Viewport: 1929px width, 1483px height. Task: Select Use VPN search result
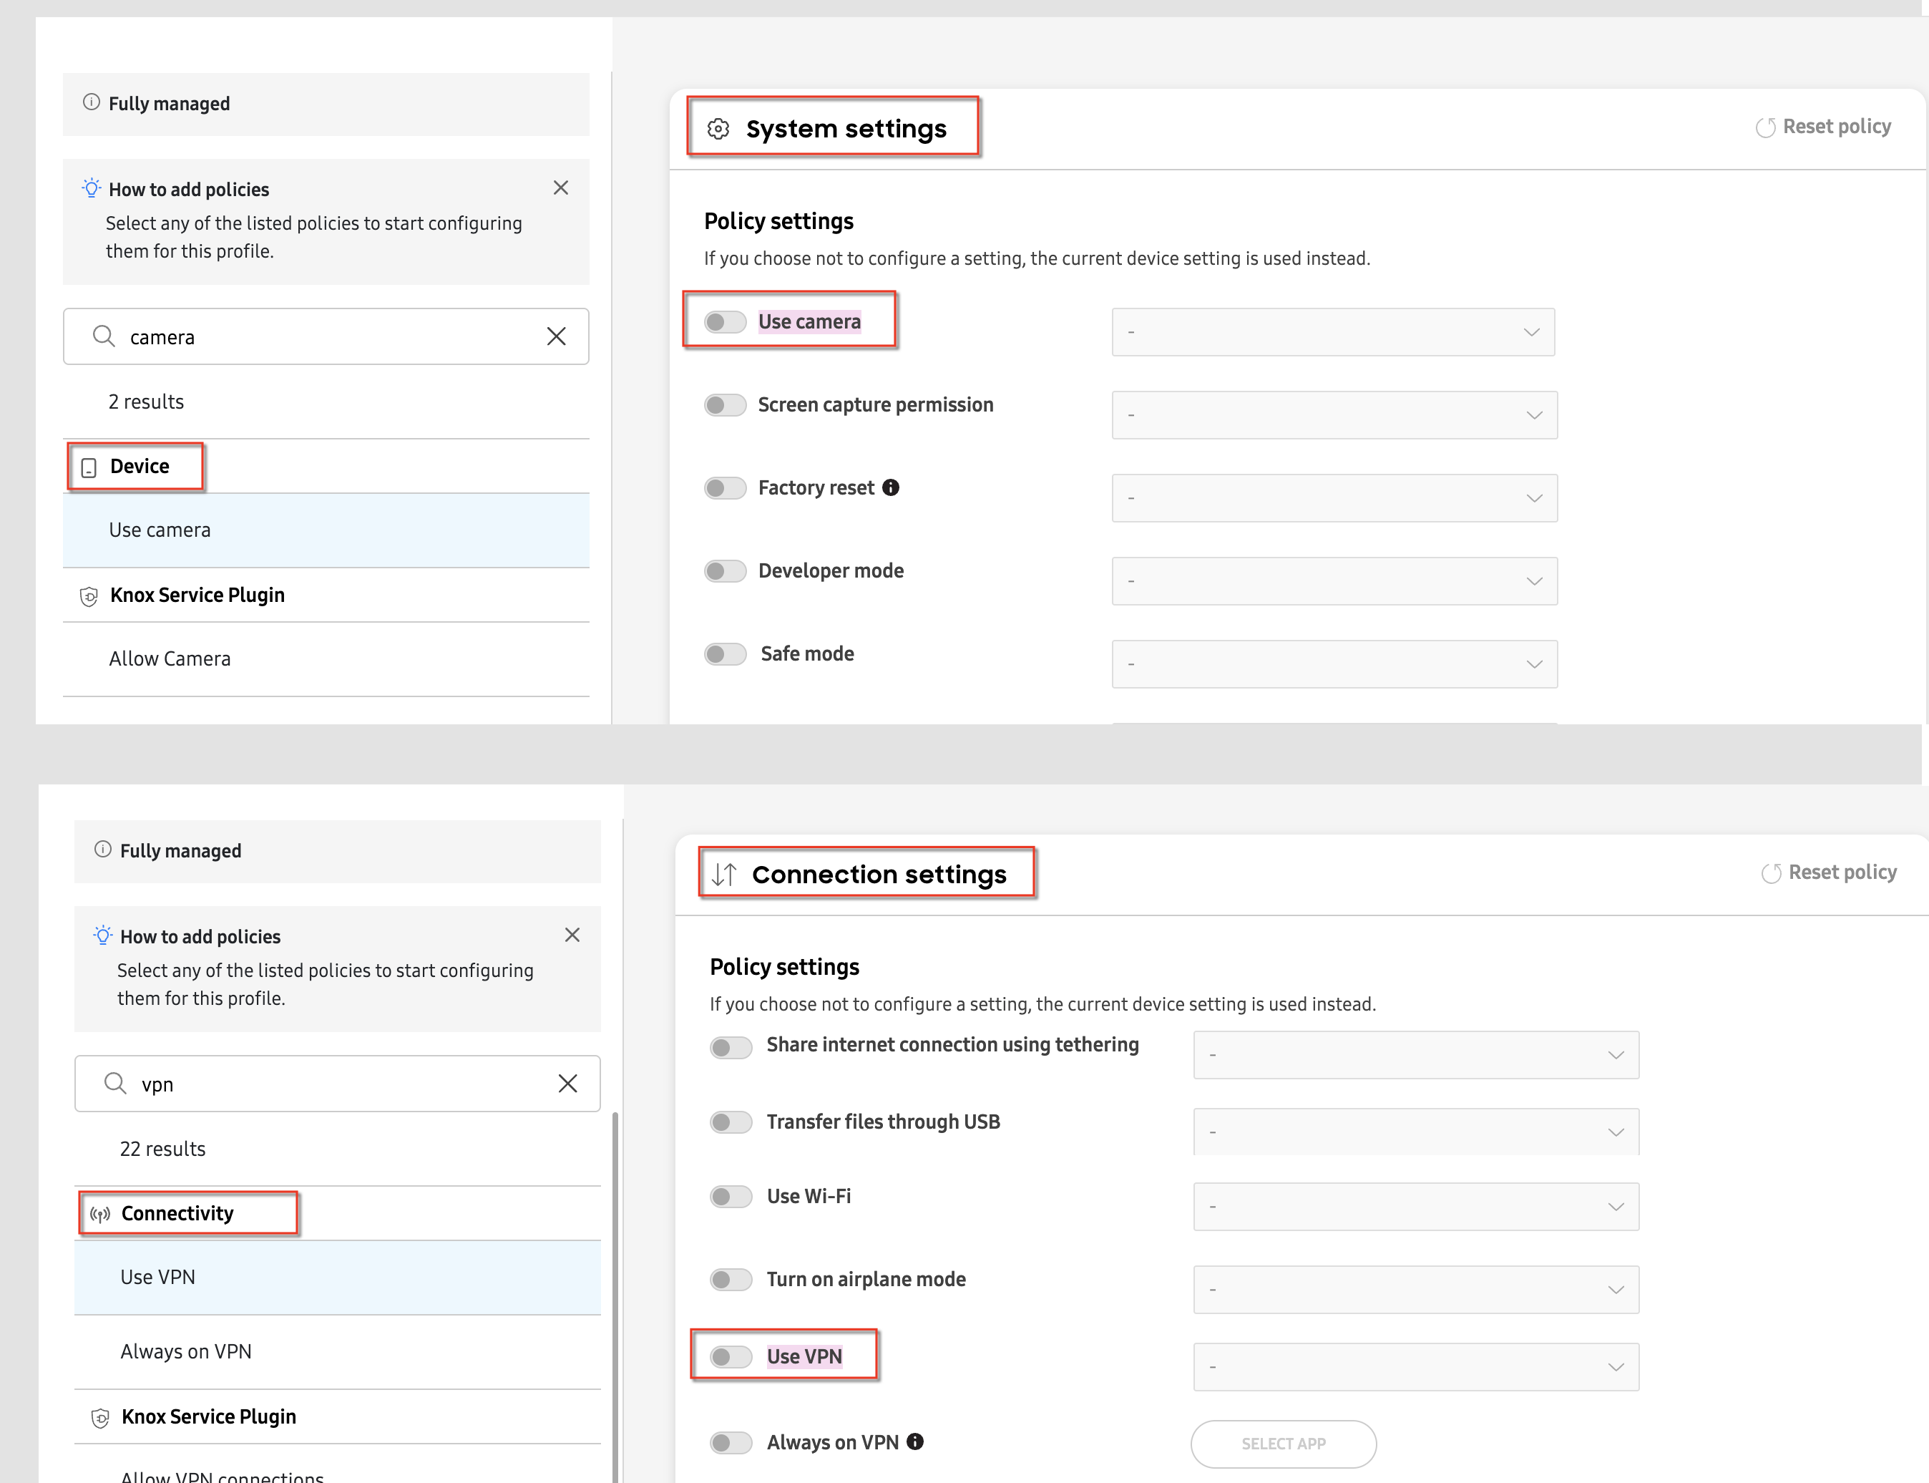tap(337, 1278)
